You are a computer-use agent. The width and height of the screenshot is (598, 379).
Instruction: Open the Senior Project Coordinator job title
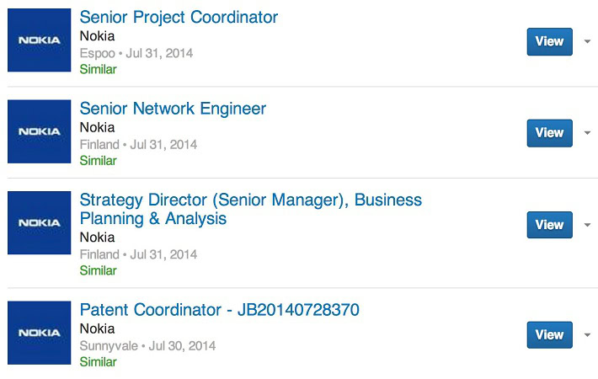point(179,18)
